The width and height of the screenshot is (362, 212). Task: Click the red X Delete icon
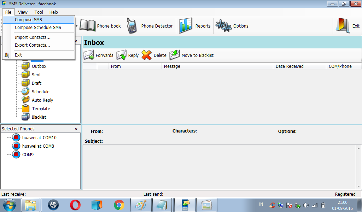tap(147, 55)
